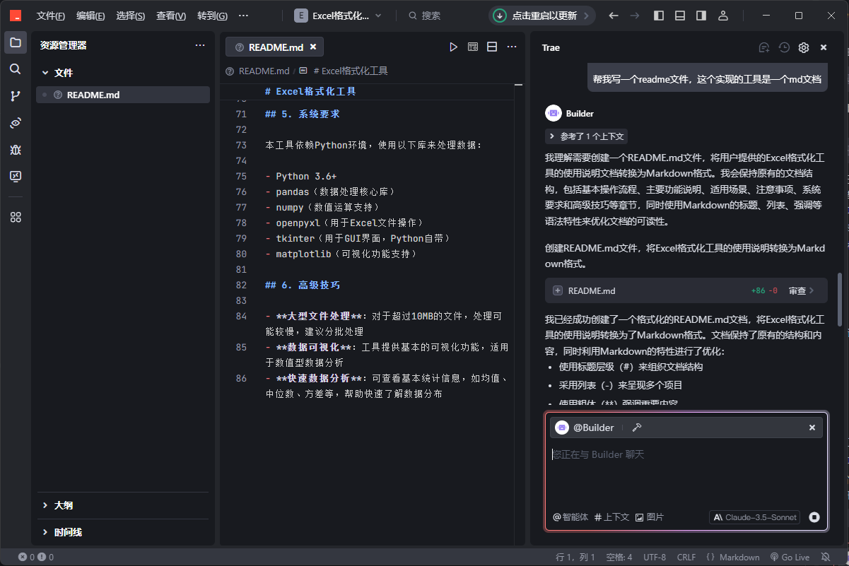Open the Extensions view icon
This screenshot has width=849, height=566.
[x=16, y=218]
